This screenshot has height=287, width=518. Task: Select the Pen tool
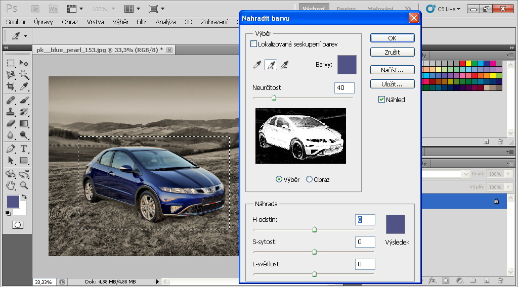[x=11, y=149]
